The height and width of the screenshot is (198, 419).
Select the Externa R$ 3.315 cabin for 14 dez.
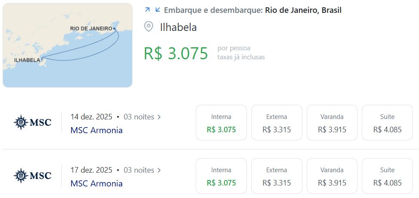[x=277, y=122]
